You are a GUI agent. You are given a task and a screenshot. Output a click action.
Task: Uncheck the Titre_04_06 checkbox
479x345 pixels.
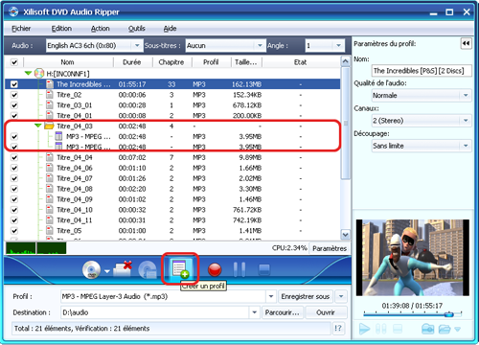[x=14, y=168]
